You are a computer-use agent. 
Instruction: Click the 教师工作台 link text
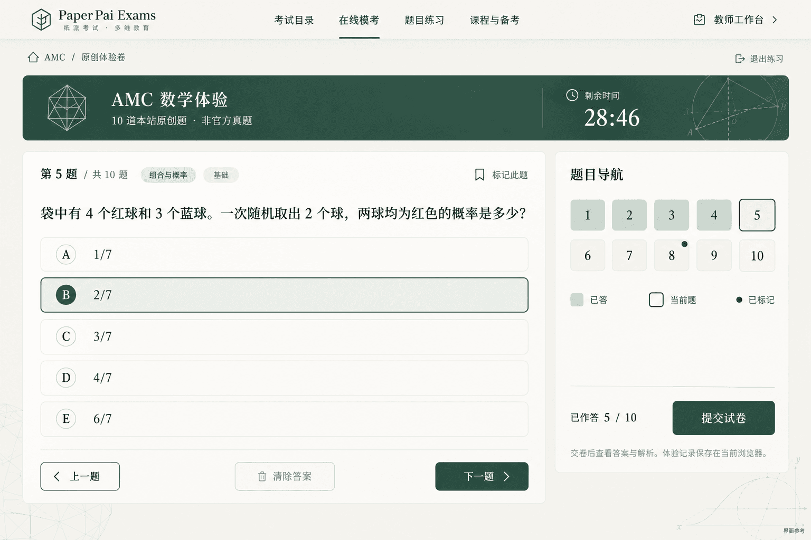tap(739, 20)
